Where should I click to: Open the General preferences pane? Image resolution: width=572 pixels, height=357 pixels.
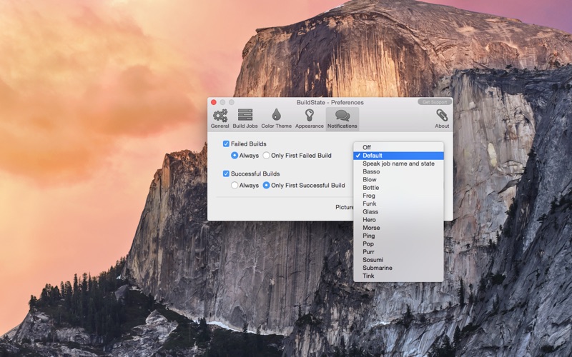220,118
